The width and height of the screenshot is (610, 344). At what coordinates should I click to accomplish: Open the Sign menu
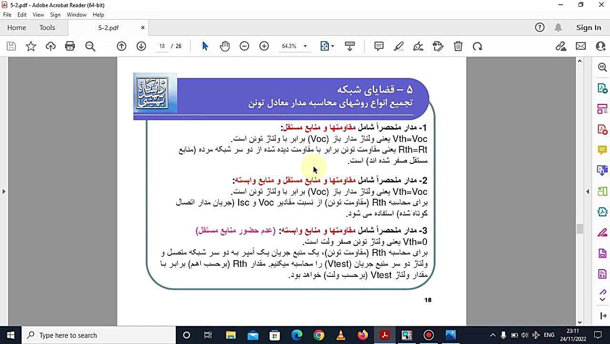(55, 15)
